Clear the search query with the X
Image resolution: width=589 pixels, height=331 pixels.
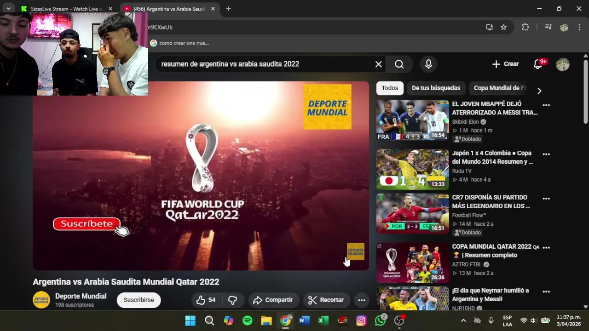click(378, 64)
